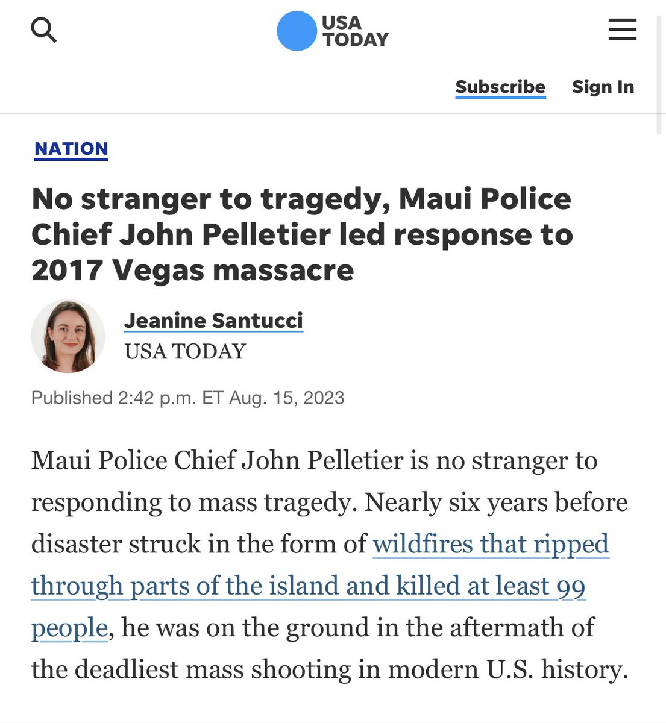
Task: Click Jeanine Santucci's author photo
Action: [68, 336]
